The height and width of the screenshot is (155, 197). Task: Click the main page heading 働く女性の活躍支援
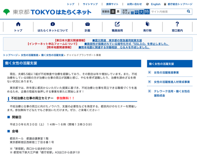tap(21, 63)
